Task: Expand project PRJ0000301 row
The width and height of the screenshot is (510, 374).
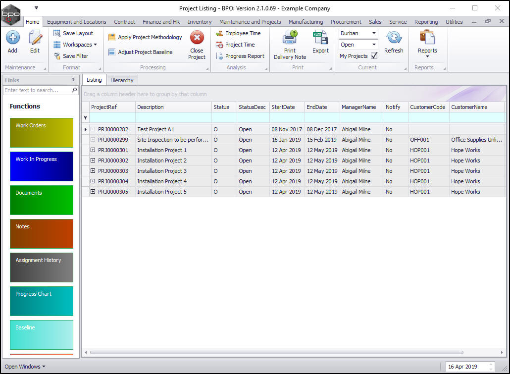Action: click(x=93, y=150)
